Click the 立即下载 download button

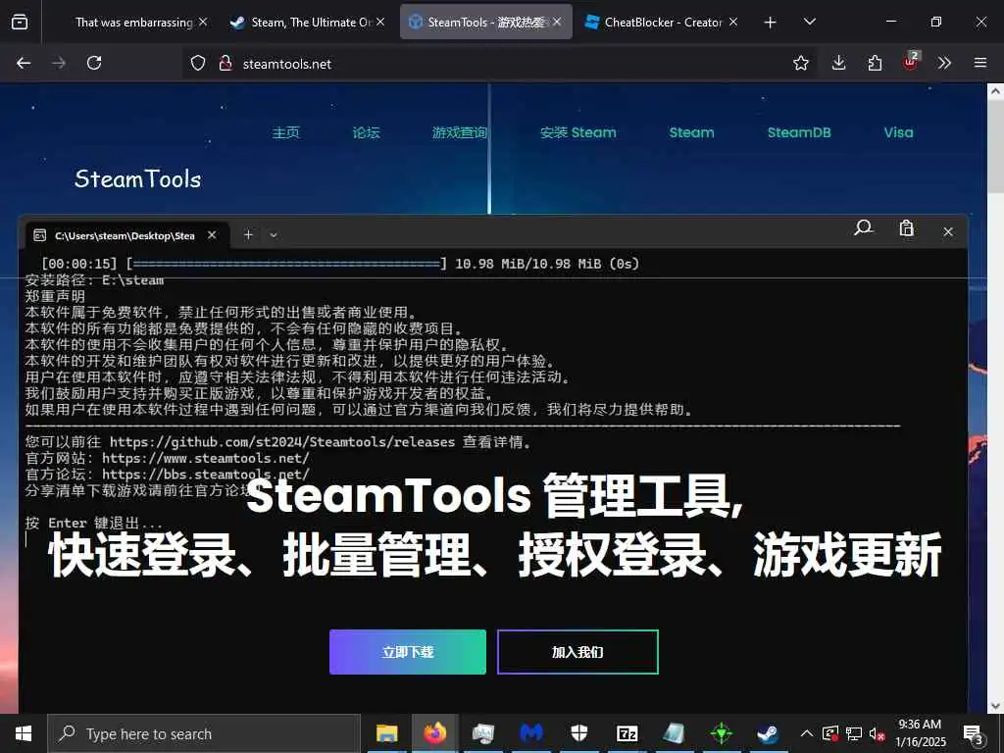pyautogui.click(x=408, y=652)
